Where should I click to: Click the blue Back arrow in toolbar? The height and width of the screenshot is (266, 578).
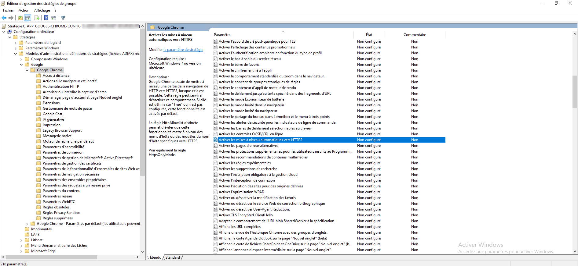click(x=4, y=18)
